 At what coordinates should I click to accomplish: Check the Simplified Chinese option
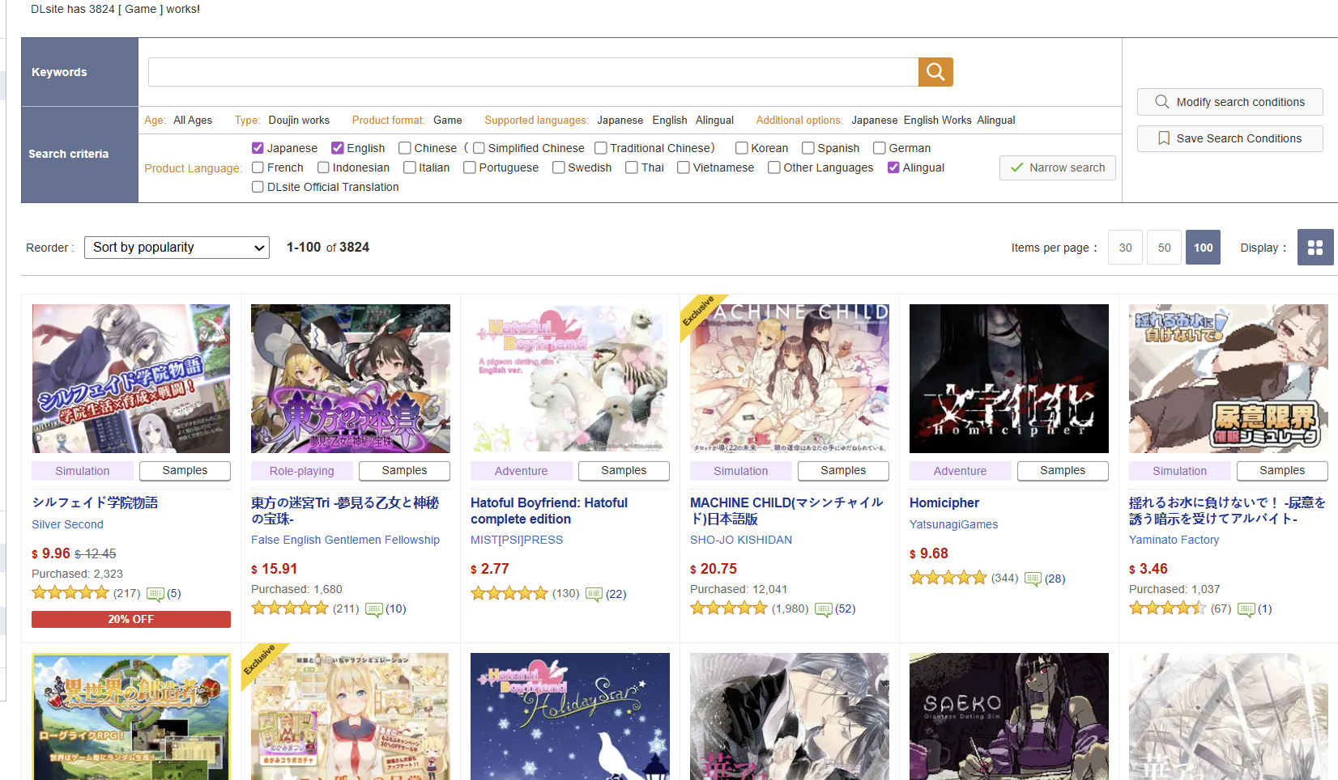[479, 148]
